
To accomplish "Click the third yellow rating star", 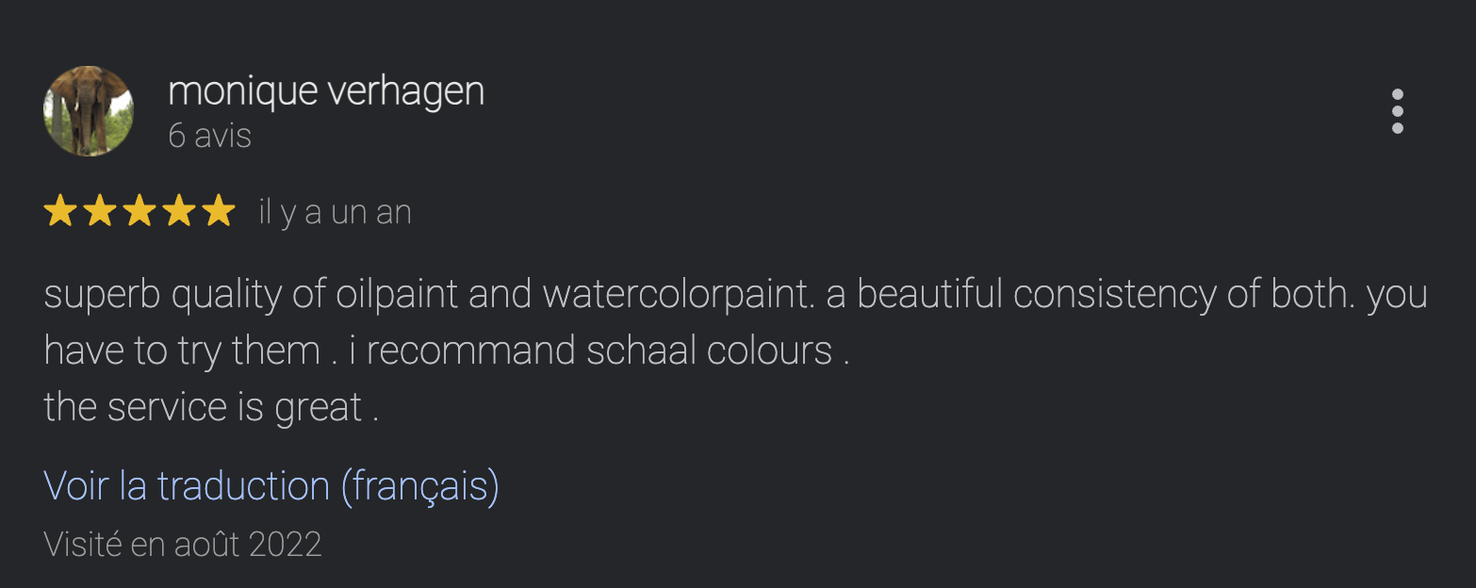I will click(139, 211).
